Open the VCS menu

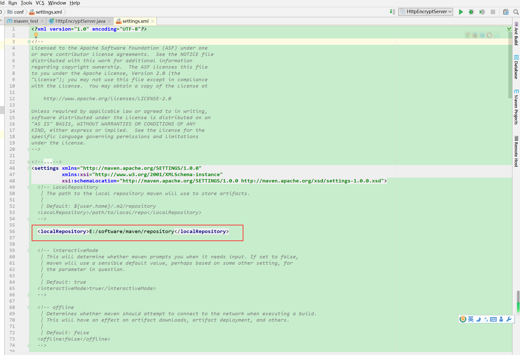pyautogui.click(x=40, y=3)
